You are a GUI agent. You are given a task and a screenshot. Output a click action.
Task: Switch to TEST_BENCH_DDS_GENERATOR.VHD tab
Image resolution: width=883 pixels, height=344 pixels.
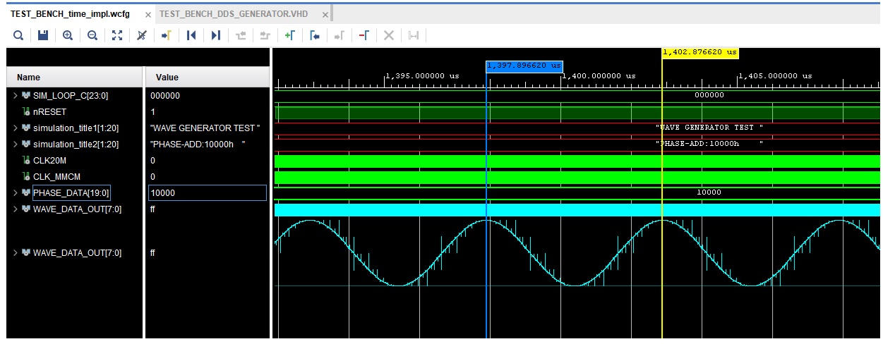tap(234, 14)
